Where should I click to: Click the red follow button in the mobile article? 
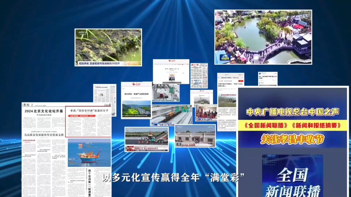240,81
